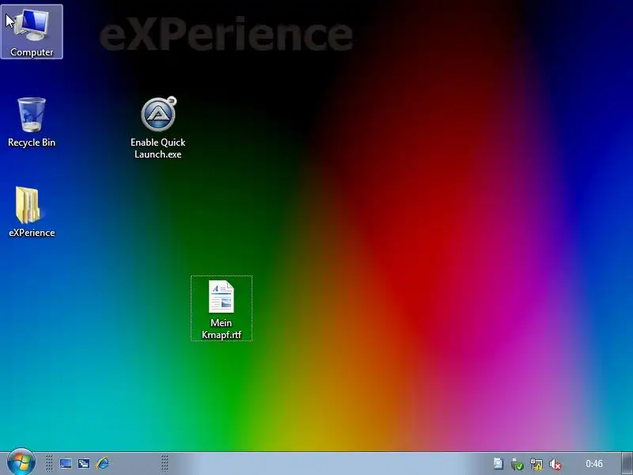The image size is (633, 475).
Task: Click the Quick Launch toolbar left grip handle
Action: click(49, 463)
